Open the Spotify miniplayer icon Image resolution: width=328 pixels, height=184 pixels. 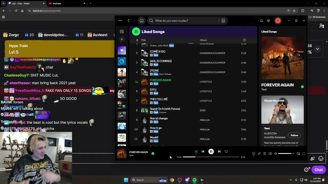pos(298,154)
